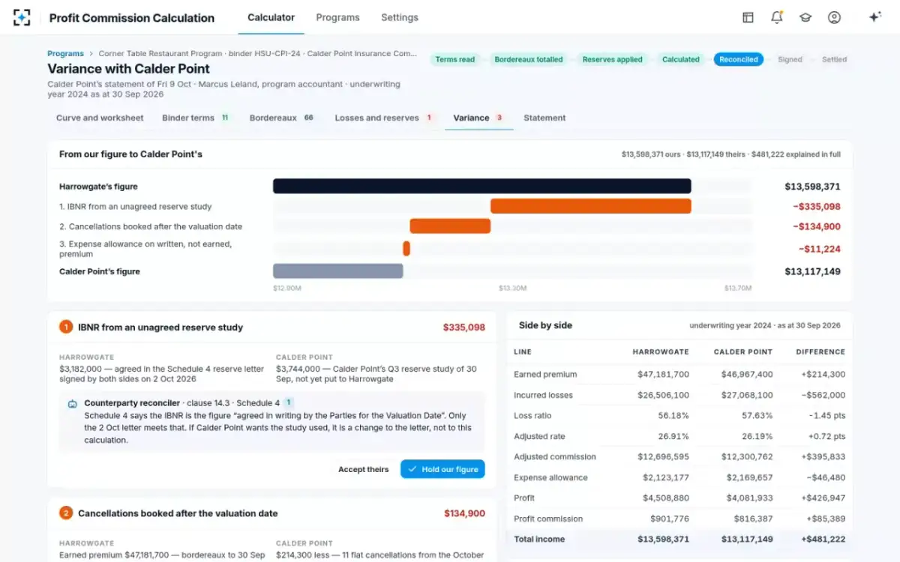Open the user profile icon
Image resolution: width=900 pixels, height=562 pixels.
point(834,17)
